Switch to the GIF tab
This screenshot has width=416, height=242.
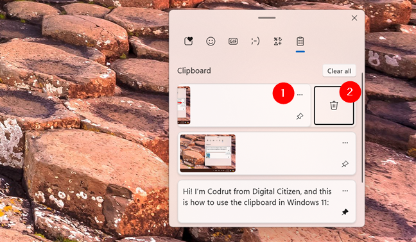(x=233, y=41)
